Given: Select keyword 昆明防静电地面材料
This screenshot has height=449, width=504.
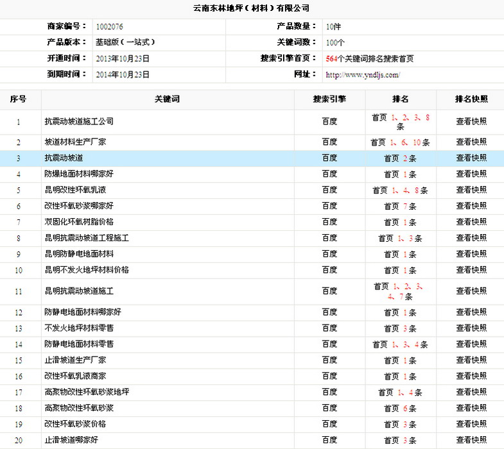Looking at the screenshot, I should click(x=79, y=254).
